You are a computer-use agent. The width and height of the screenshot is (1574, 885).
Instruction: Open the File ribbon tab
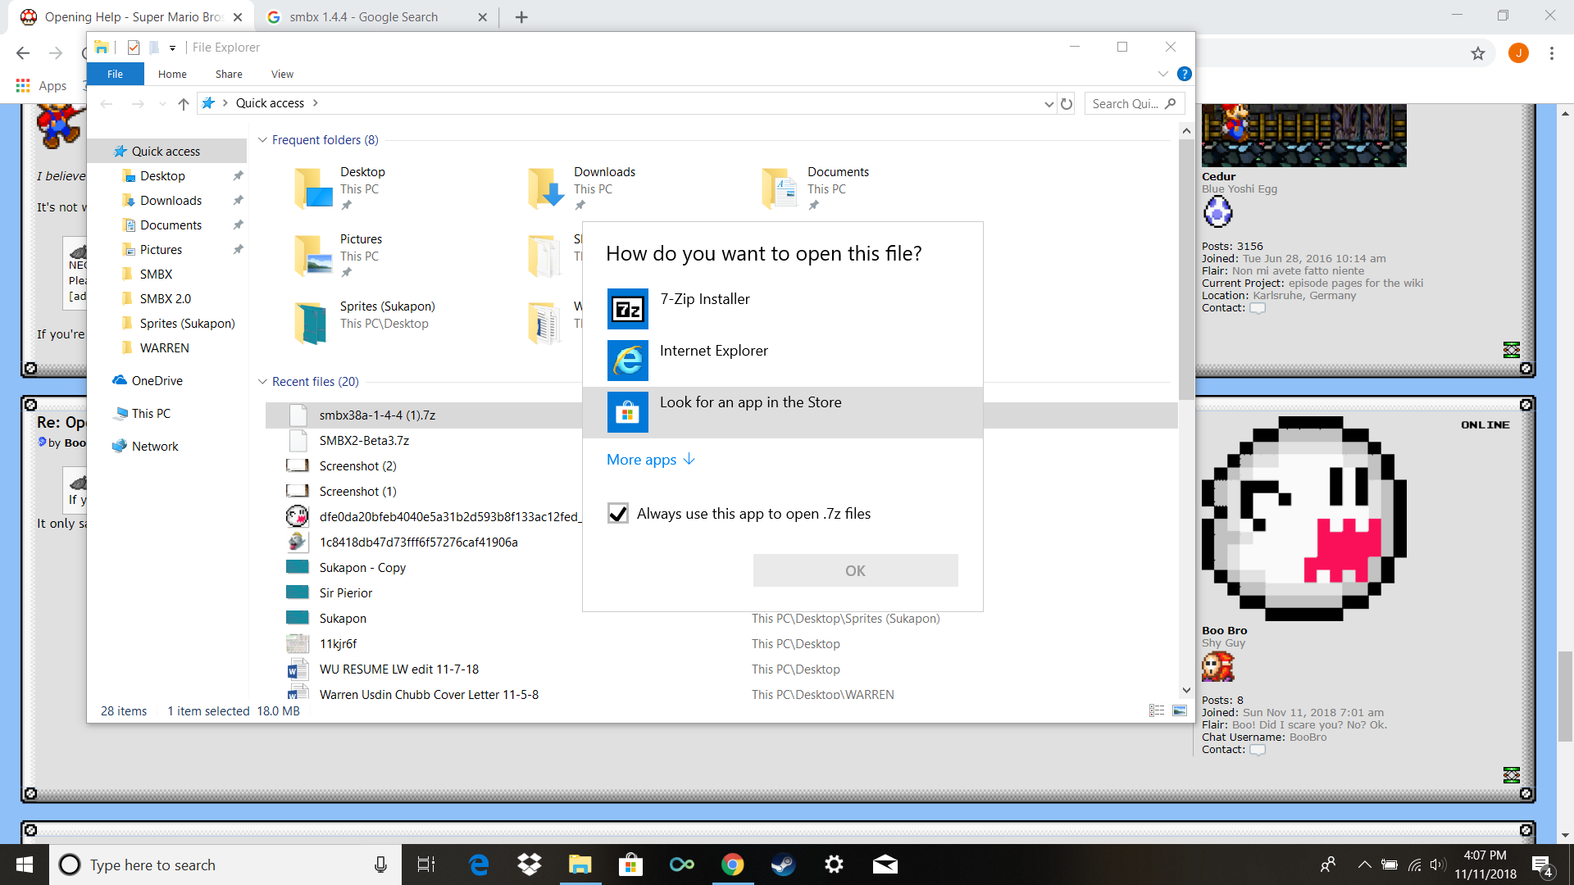point(115,74)
